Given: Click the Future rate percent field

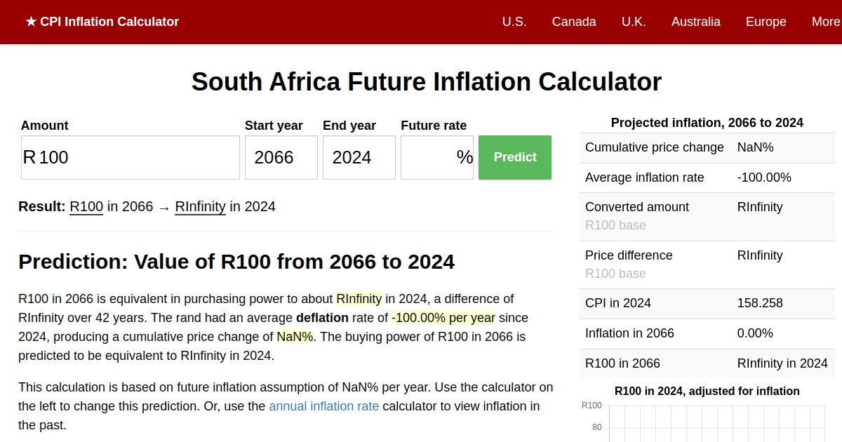Looking at the screenshot, I should 436,157.
